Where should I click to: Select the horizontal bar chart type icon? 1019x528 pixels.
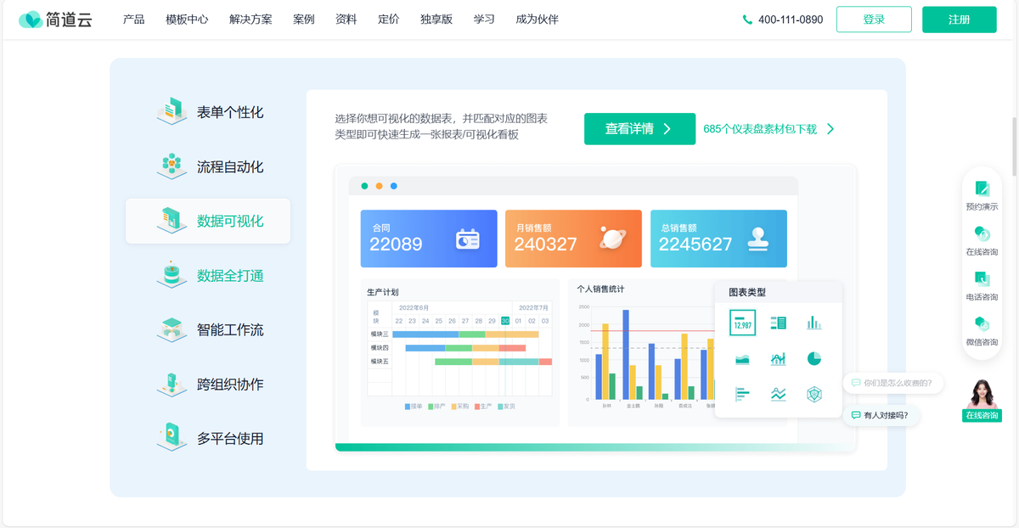[x=742, y=394]
